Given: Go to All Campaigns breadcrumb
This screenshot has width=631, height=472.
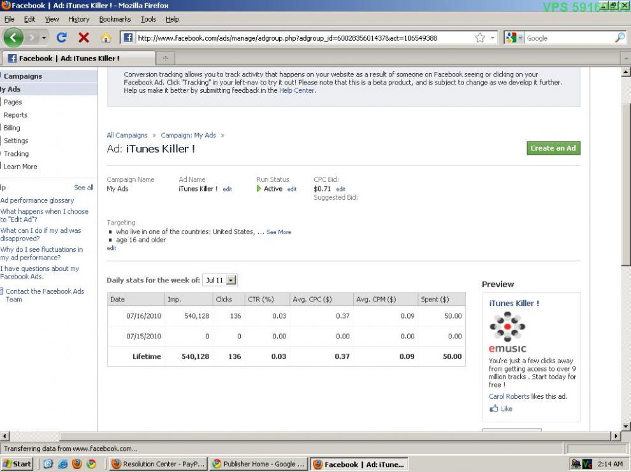Looking at the screenshot, I should point(127,135).
